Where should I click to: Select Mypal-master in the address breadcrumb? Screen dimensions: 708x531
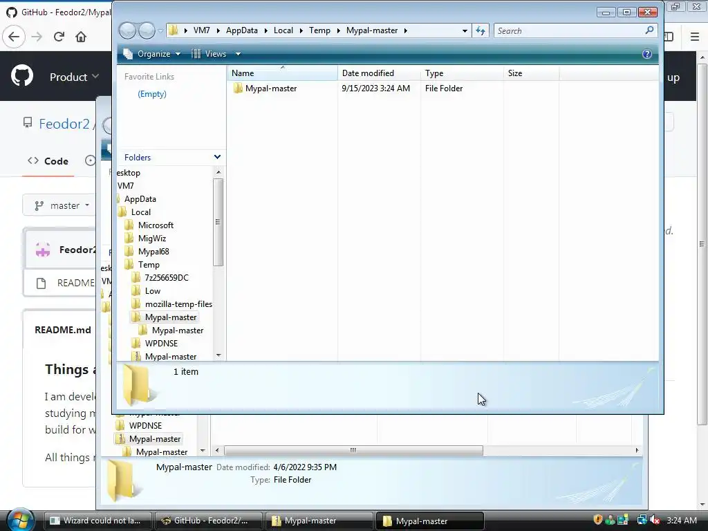click(x=372, y=30)
